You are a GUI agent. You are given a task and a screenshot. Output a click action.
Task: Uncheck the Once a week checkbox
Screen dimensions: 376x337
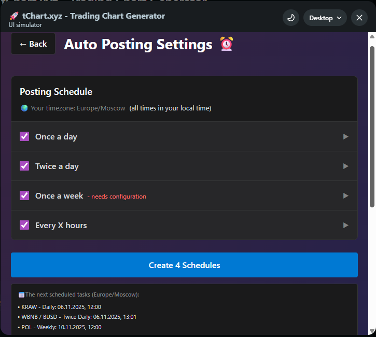pyautogui.click(x=24, y=195)
